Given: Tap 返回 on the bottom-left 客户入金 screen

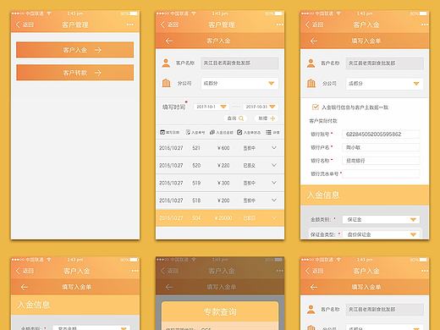Looking at the screenshot, I should [x=25, y=271].
